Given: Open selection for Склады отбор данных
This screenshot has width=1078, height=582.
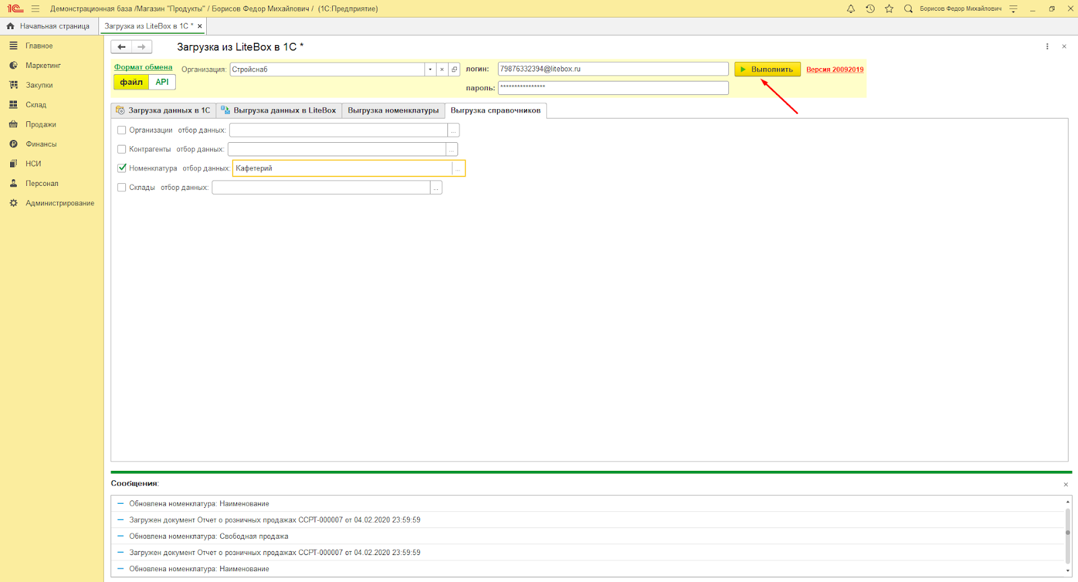Looking at the screenshot, I should pyautogui.click(x=436, y=187).
